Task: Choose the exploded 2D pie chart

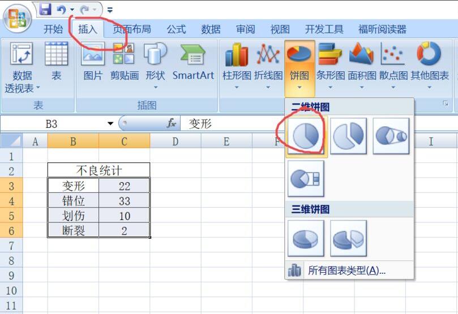Action: [349, 136]
